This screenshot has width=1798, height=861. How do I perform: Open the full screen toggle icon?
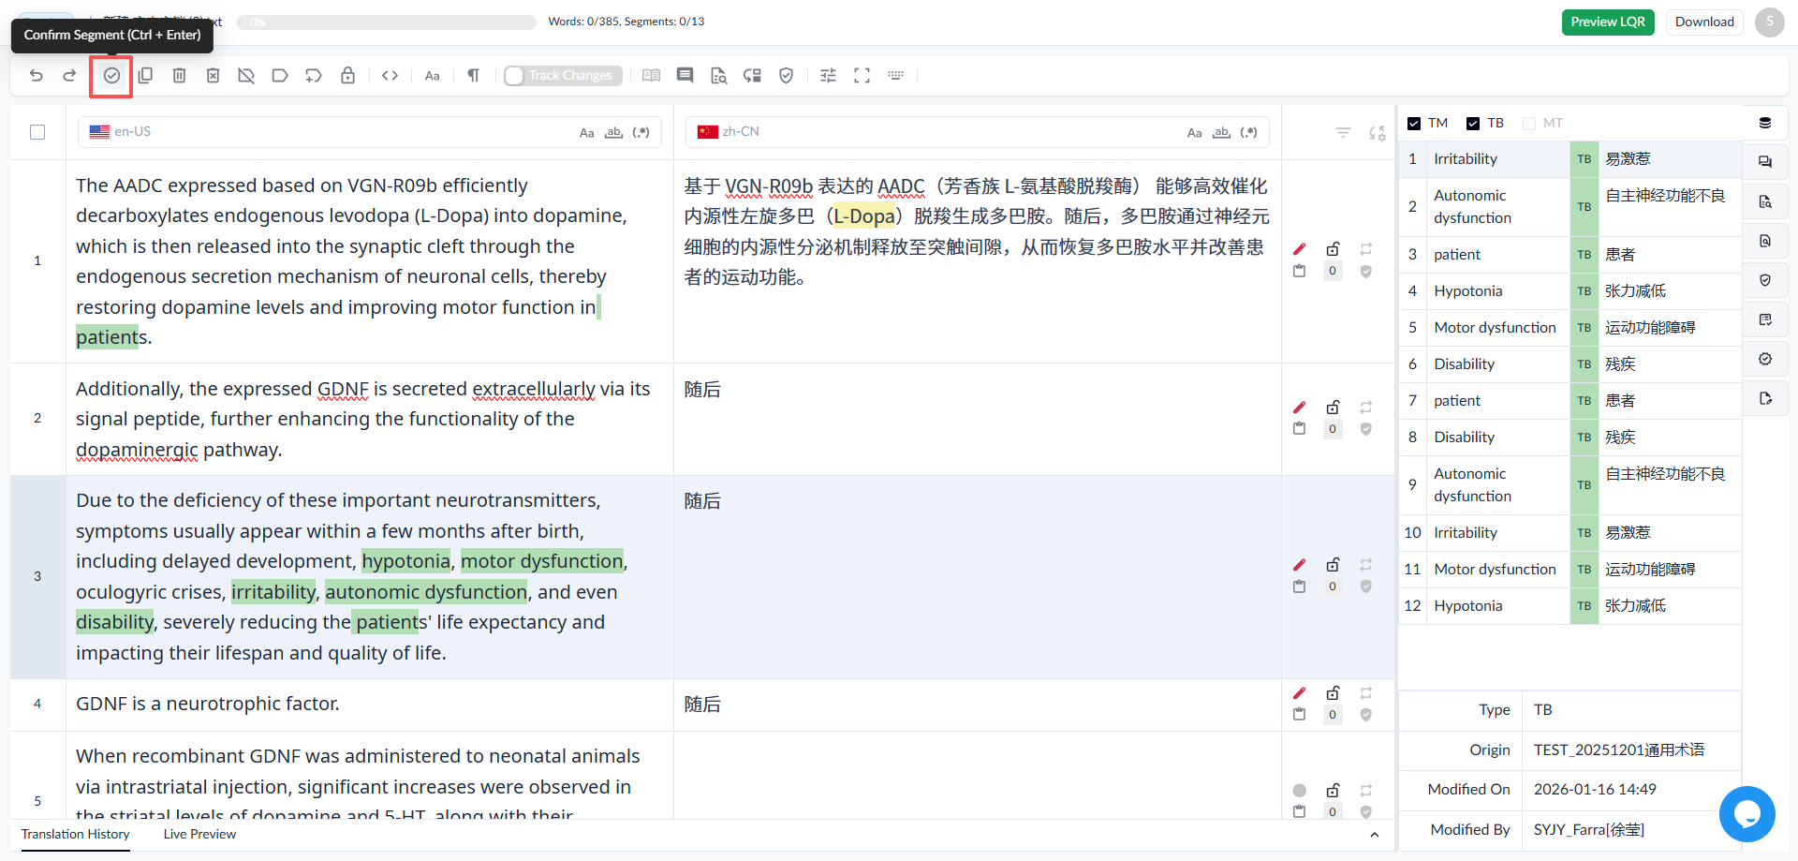862,76
